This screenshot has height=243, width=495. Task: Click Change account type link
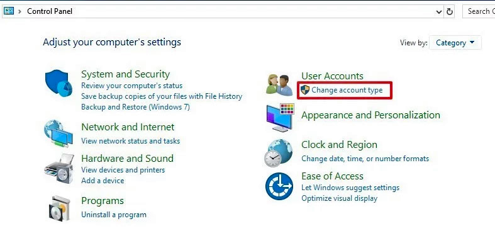pos(347,90)
